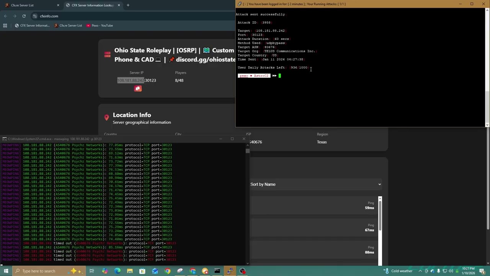Close the CFX Server Information Lookup tab
This screenshot has height=276, width=490.
[119, 5]
